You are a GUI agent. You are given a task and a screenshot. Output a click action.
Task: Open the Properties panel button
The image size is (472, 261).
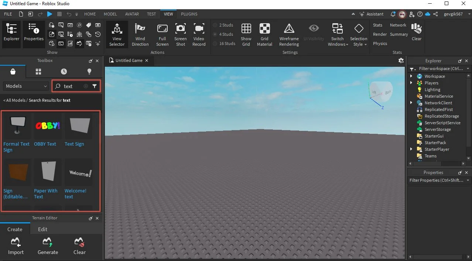[34, 34]
